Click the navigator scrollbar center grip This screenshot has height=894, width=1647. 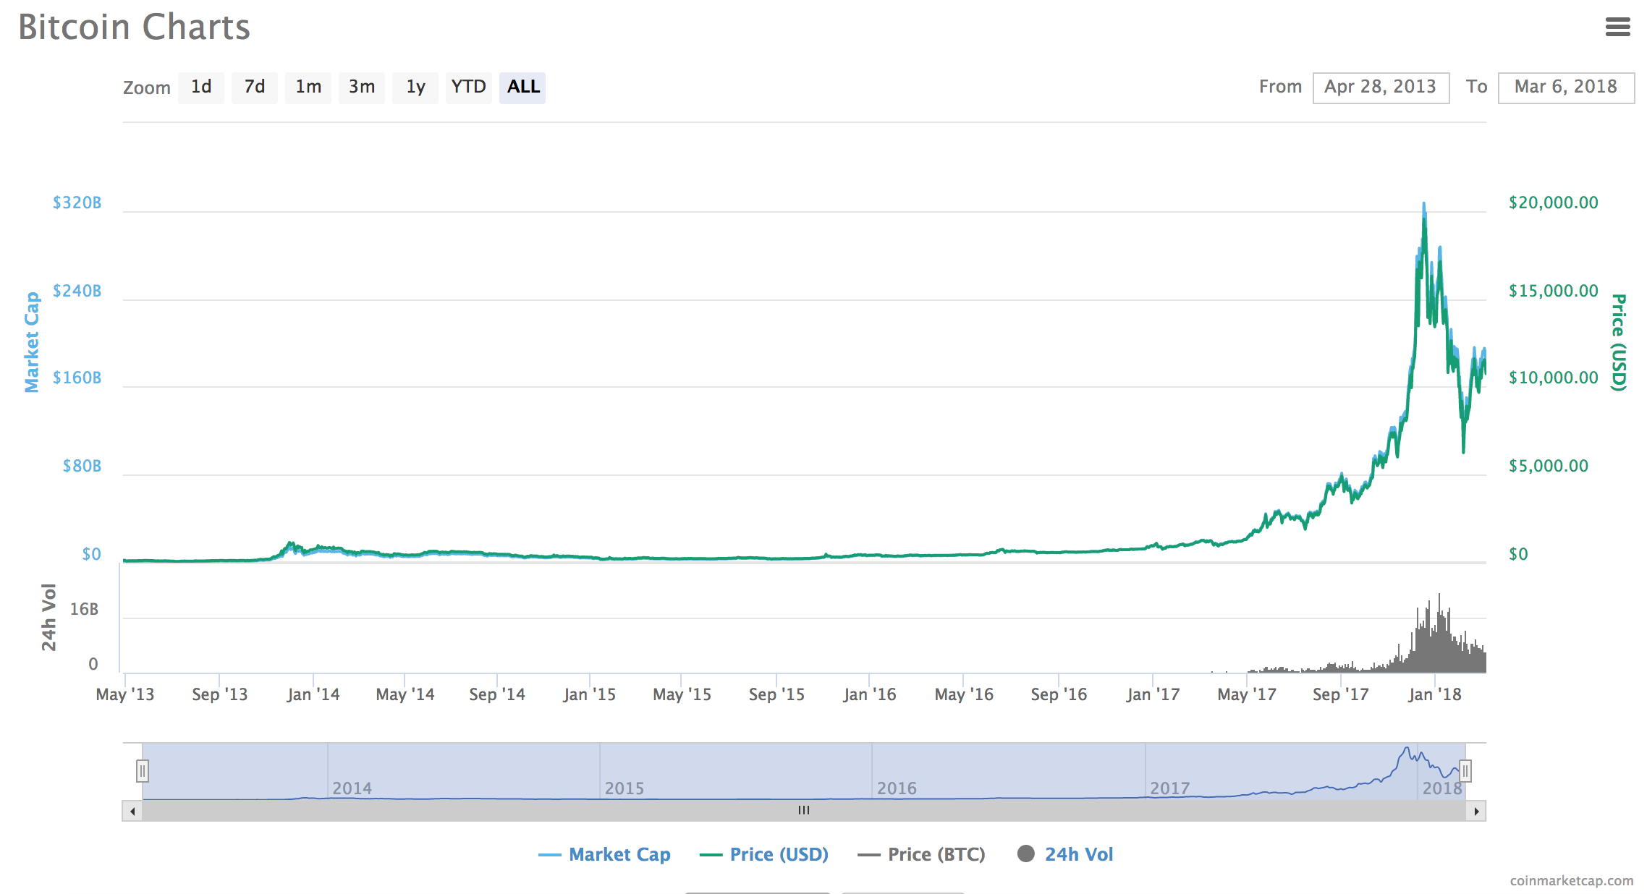pyautogui.click(x=803, y=811)
